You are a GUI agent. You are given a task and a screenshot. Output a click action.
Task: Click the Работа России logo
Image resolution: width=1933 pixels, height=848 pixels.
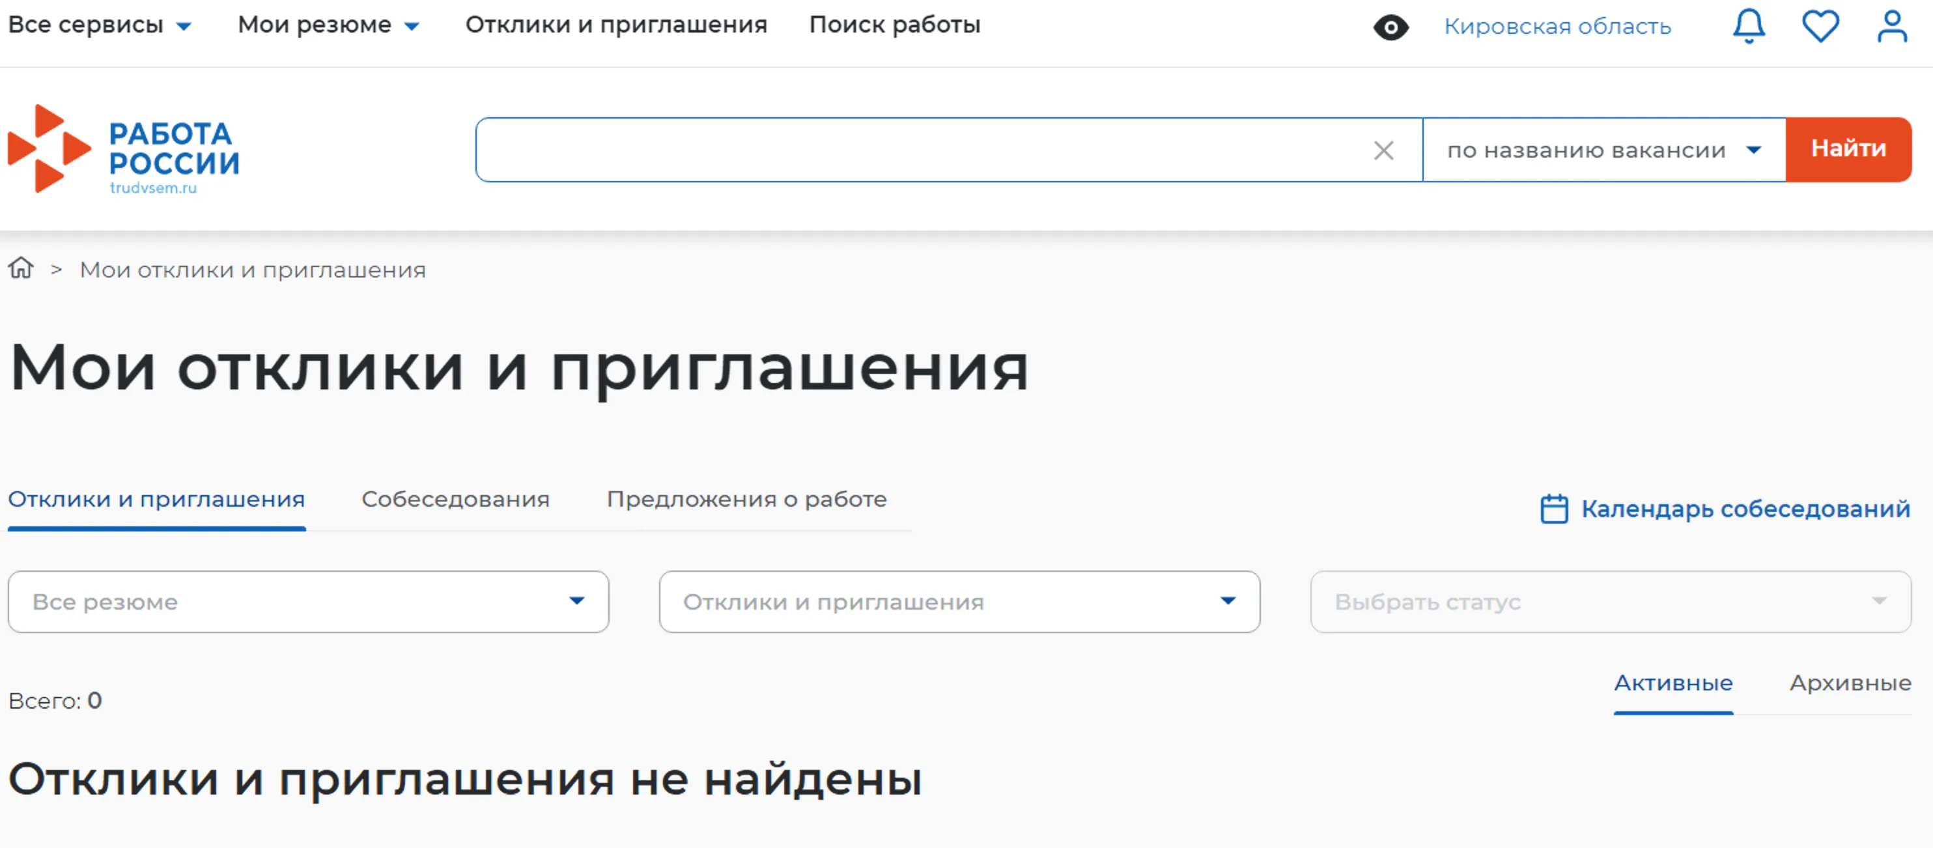point(124,149)
